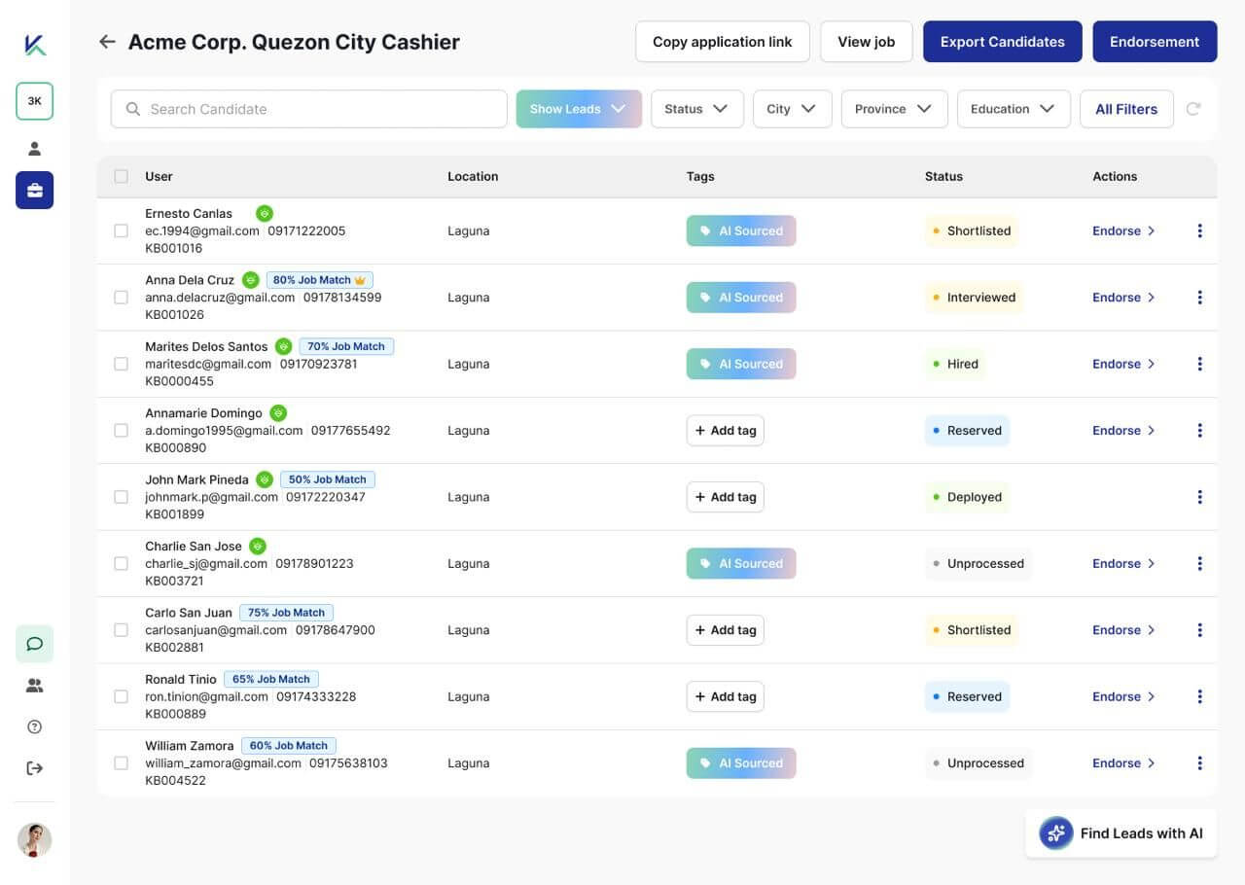Expand the Show Leads dropdown
The height and width of the screenshot is (885, 1245).
tap(578, 109)
